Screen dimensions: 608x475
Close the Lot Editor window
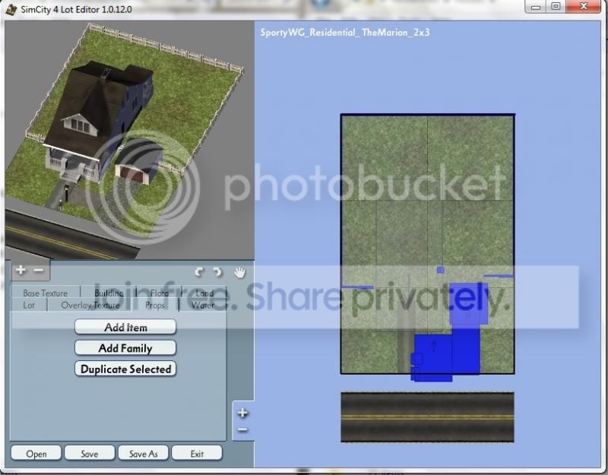[x=584, y=6]
